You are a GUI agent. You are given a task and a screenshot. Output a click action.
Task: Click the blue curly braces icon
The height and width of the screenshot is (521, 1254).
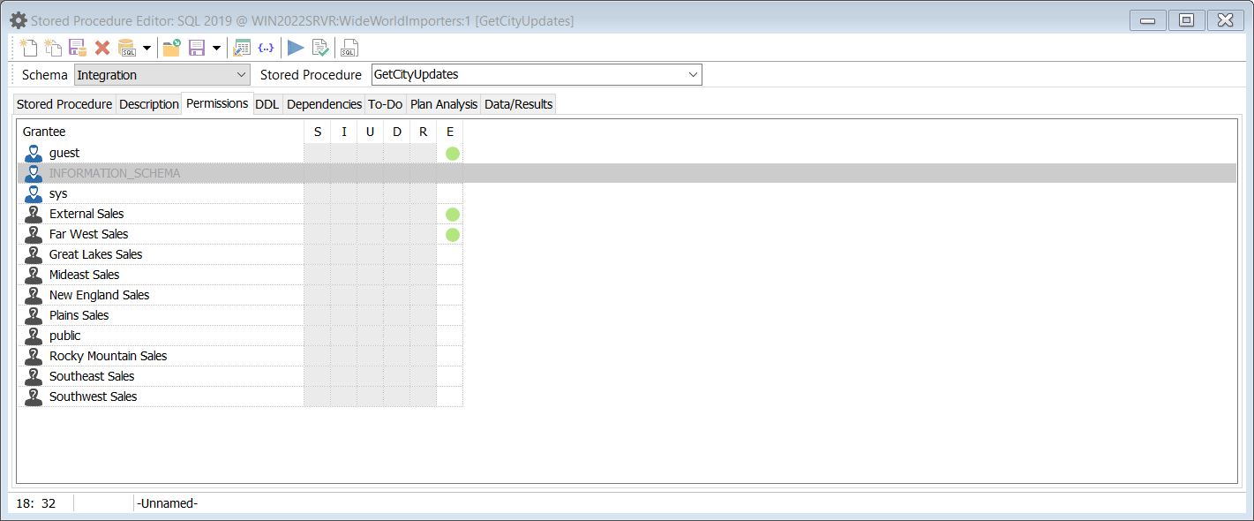[x=265, y=48]
